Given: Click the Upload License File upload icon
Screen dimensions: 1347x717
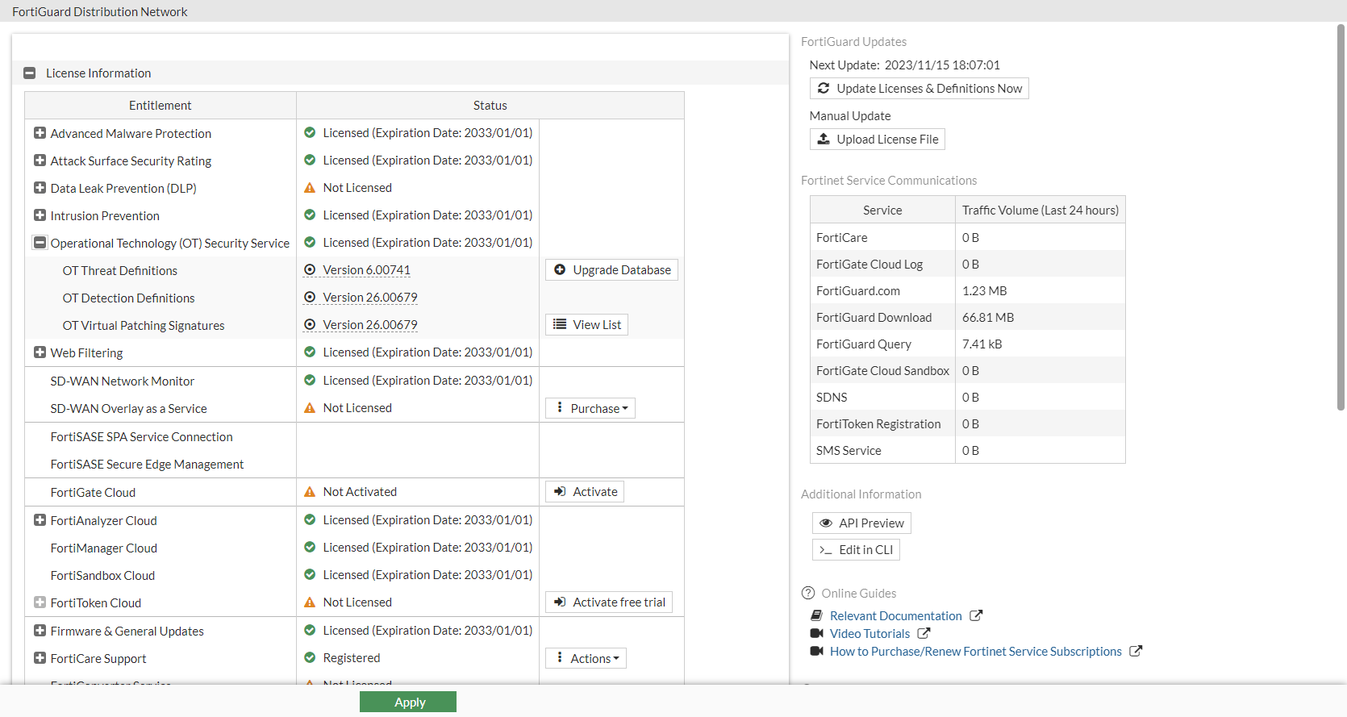Looking at the screenshot, I should [x=824, y=139].
